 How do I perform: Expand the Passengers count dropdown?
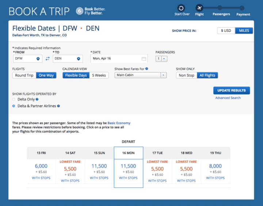[x=161, y=59]
